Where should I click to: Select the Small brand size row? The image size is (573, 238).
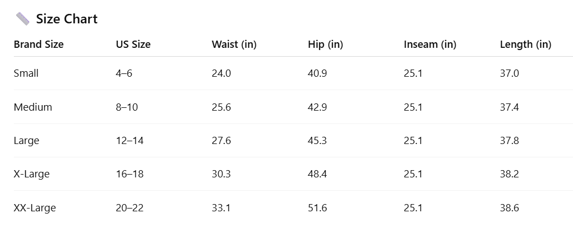(26, 73)
